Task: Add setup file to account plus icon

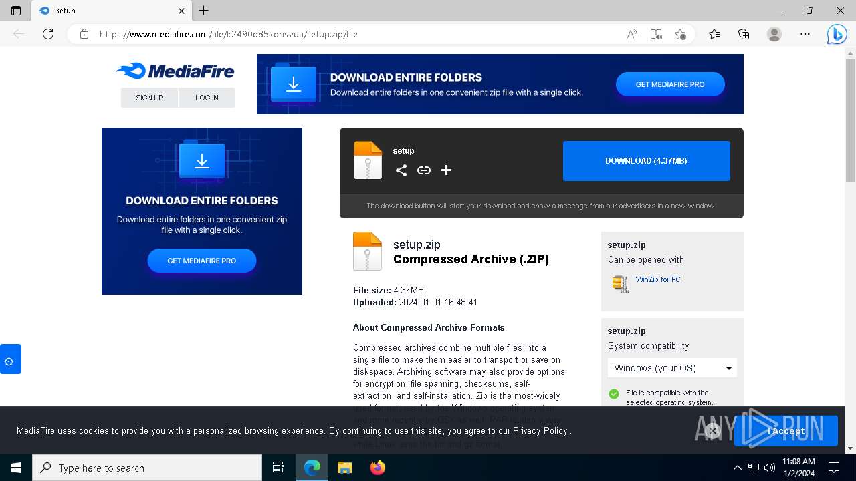Action: point(446,170)
